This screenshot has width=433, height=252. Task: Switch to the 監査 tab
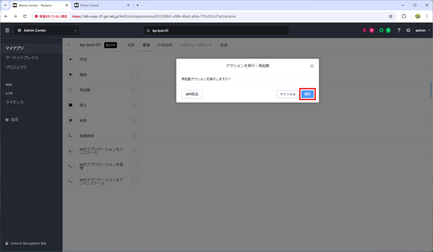(x=224, y=45)
